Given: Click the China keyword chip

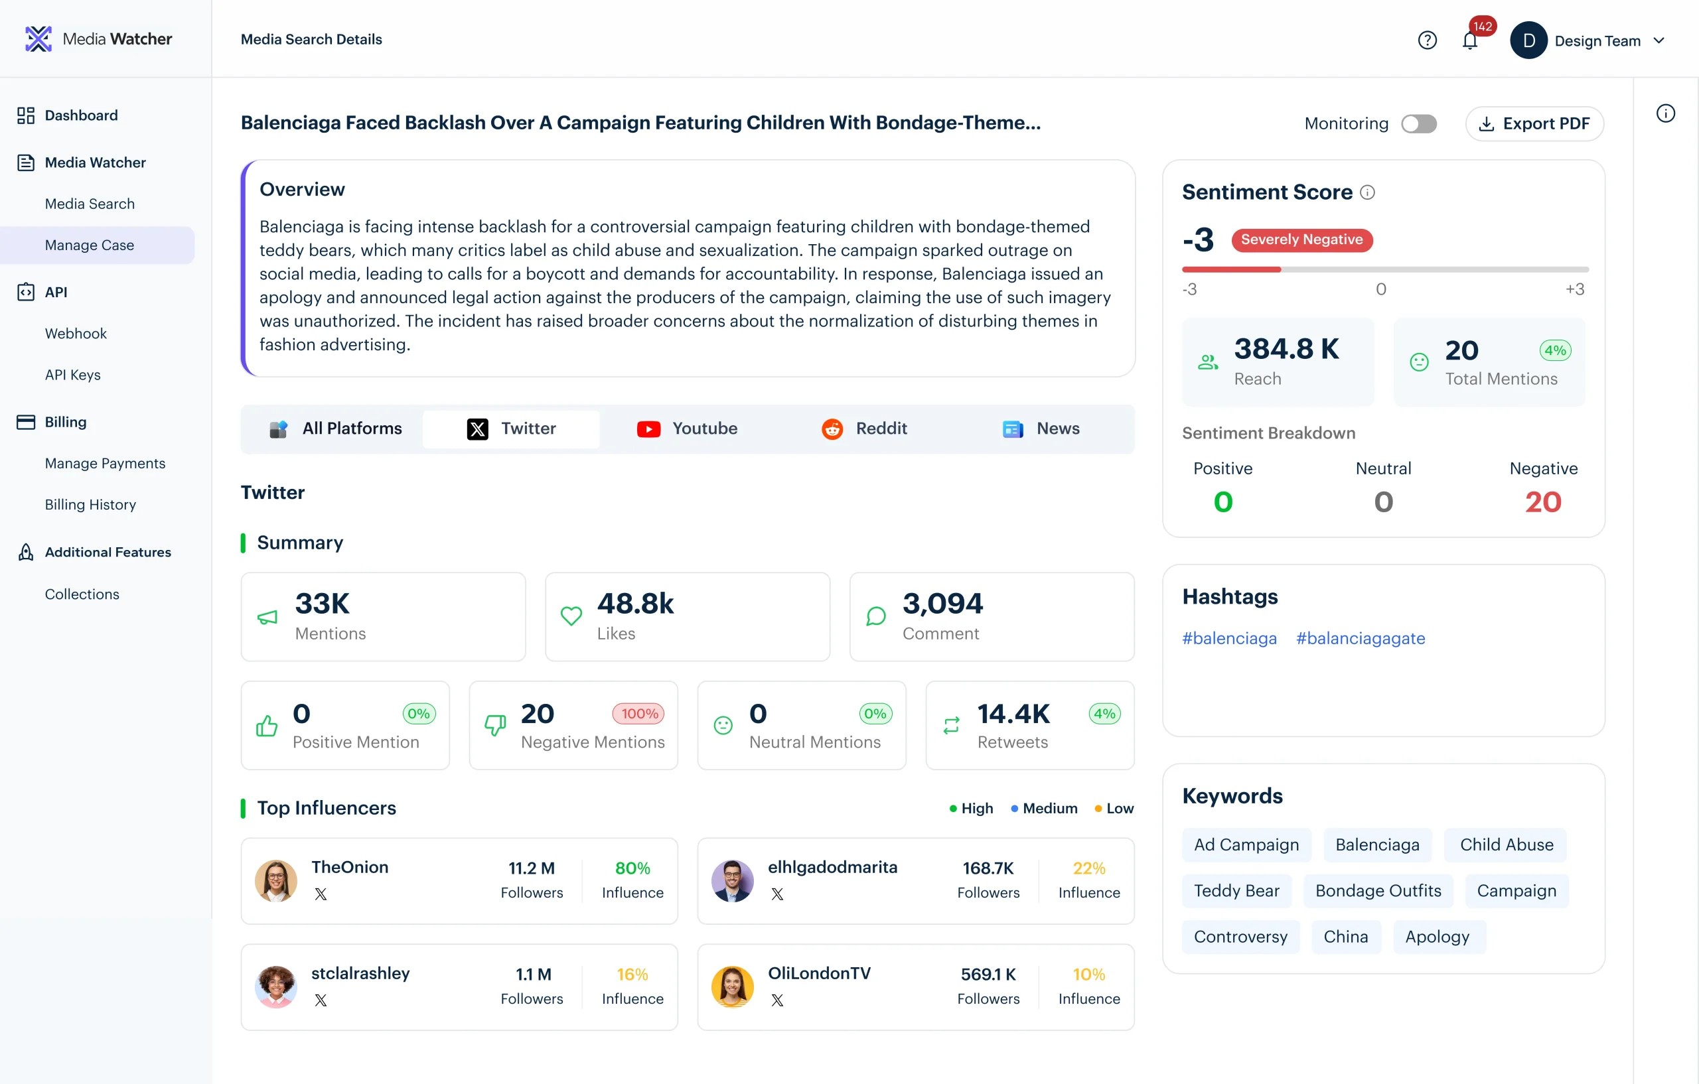Looking at the screenshot, I should (x=1345, y=937).
